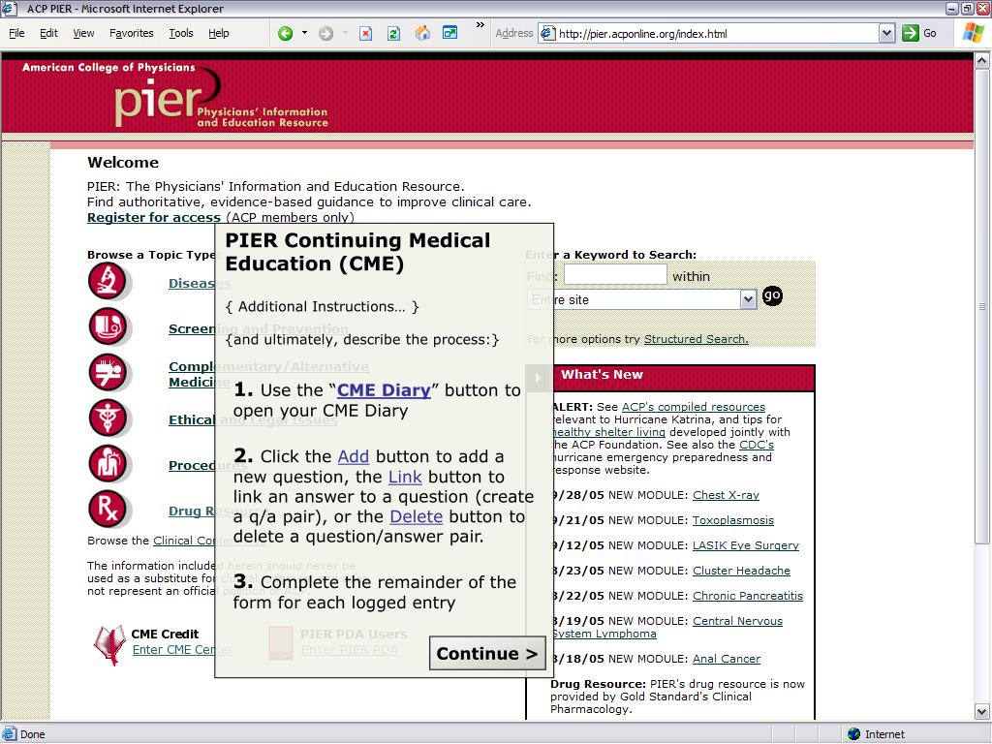This screenshot has width=992, height=744.
Task: Click the browser Back arrow button
Action: pos(286,34)
